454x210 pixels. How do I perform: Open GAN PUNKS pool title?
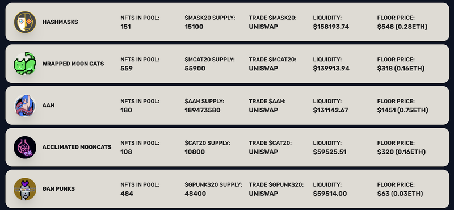(58, 189)
